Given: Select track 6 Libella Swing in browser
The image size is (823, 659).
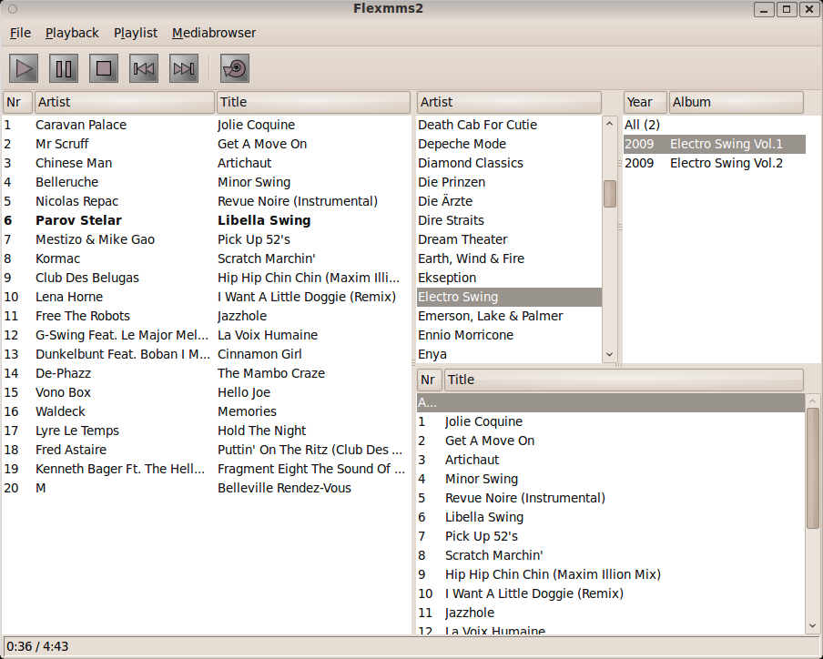Looking at the screenshot, I should [611, 517].
